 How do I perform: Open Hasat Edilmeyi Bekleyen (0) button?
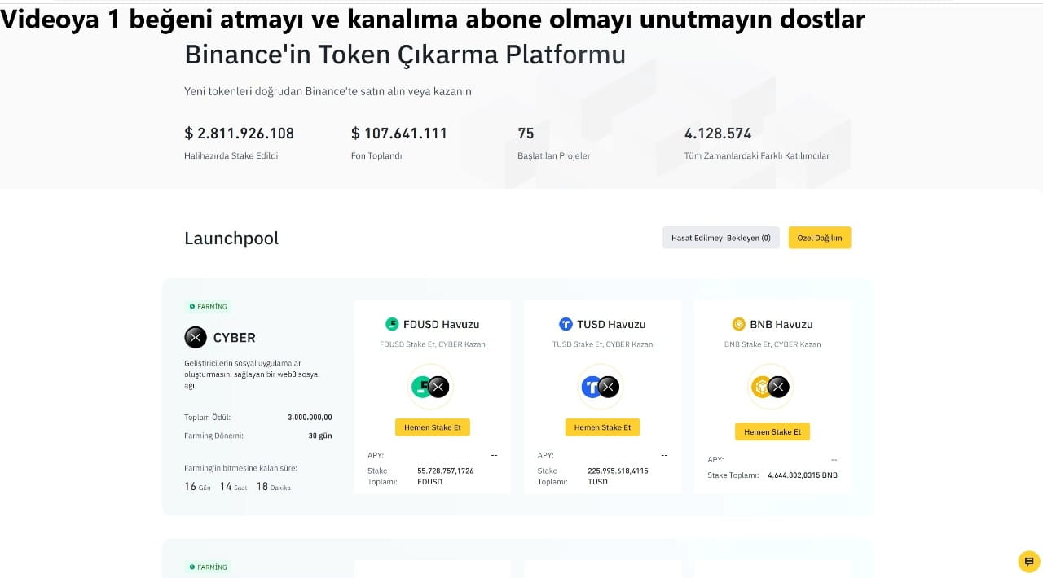tap(721, 238)
